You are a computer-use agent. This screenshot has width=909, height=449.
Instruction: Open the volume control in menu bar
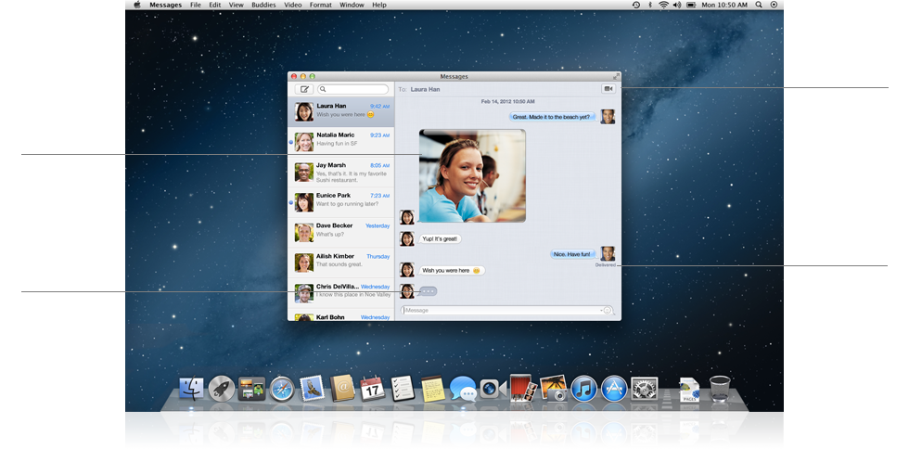tap(676, 5)
